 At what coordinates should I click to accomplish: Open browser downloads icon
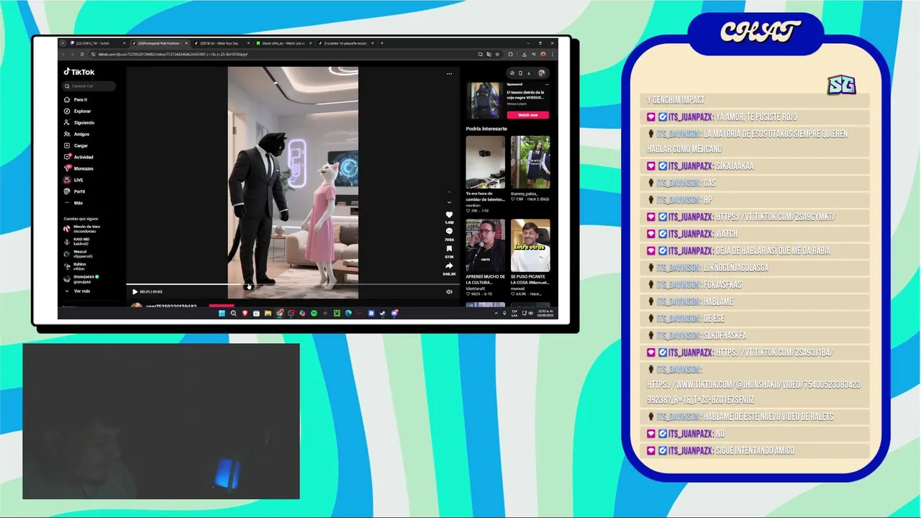pos(525,54)
